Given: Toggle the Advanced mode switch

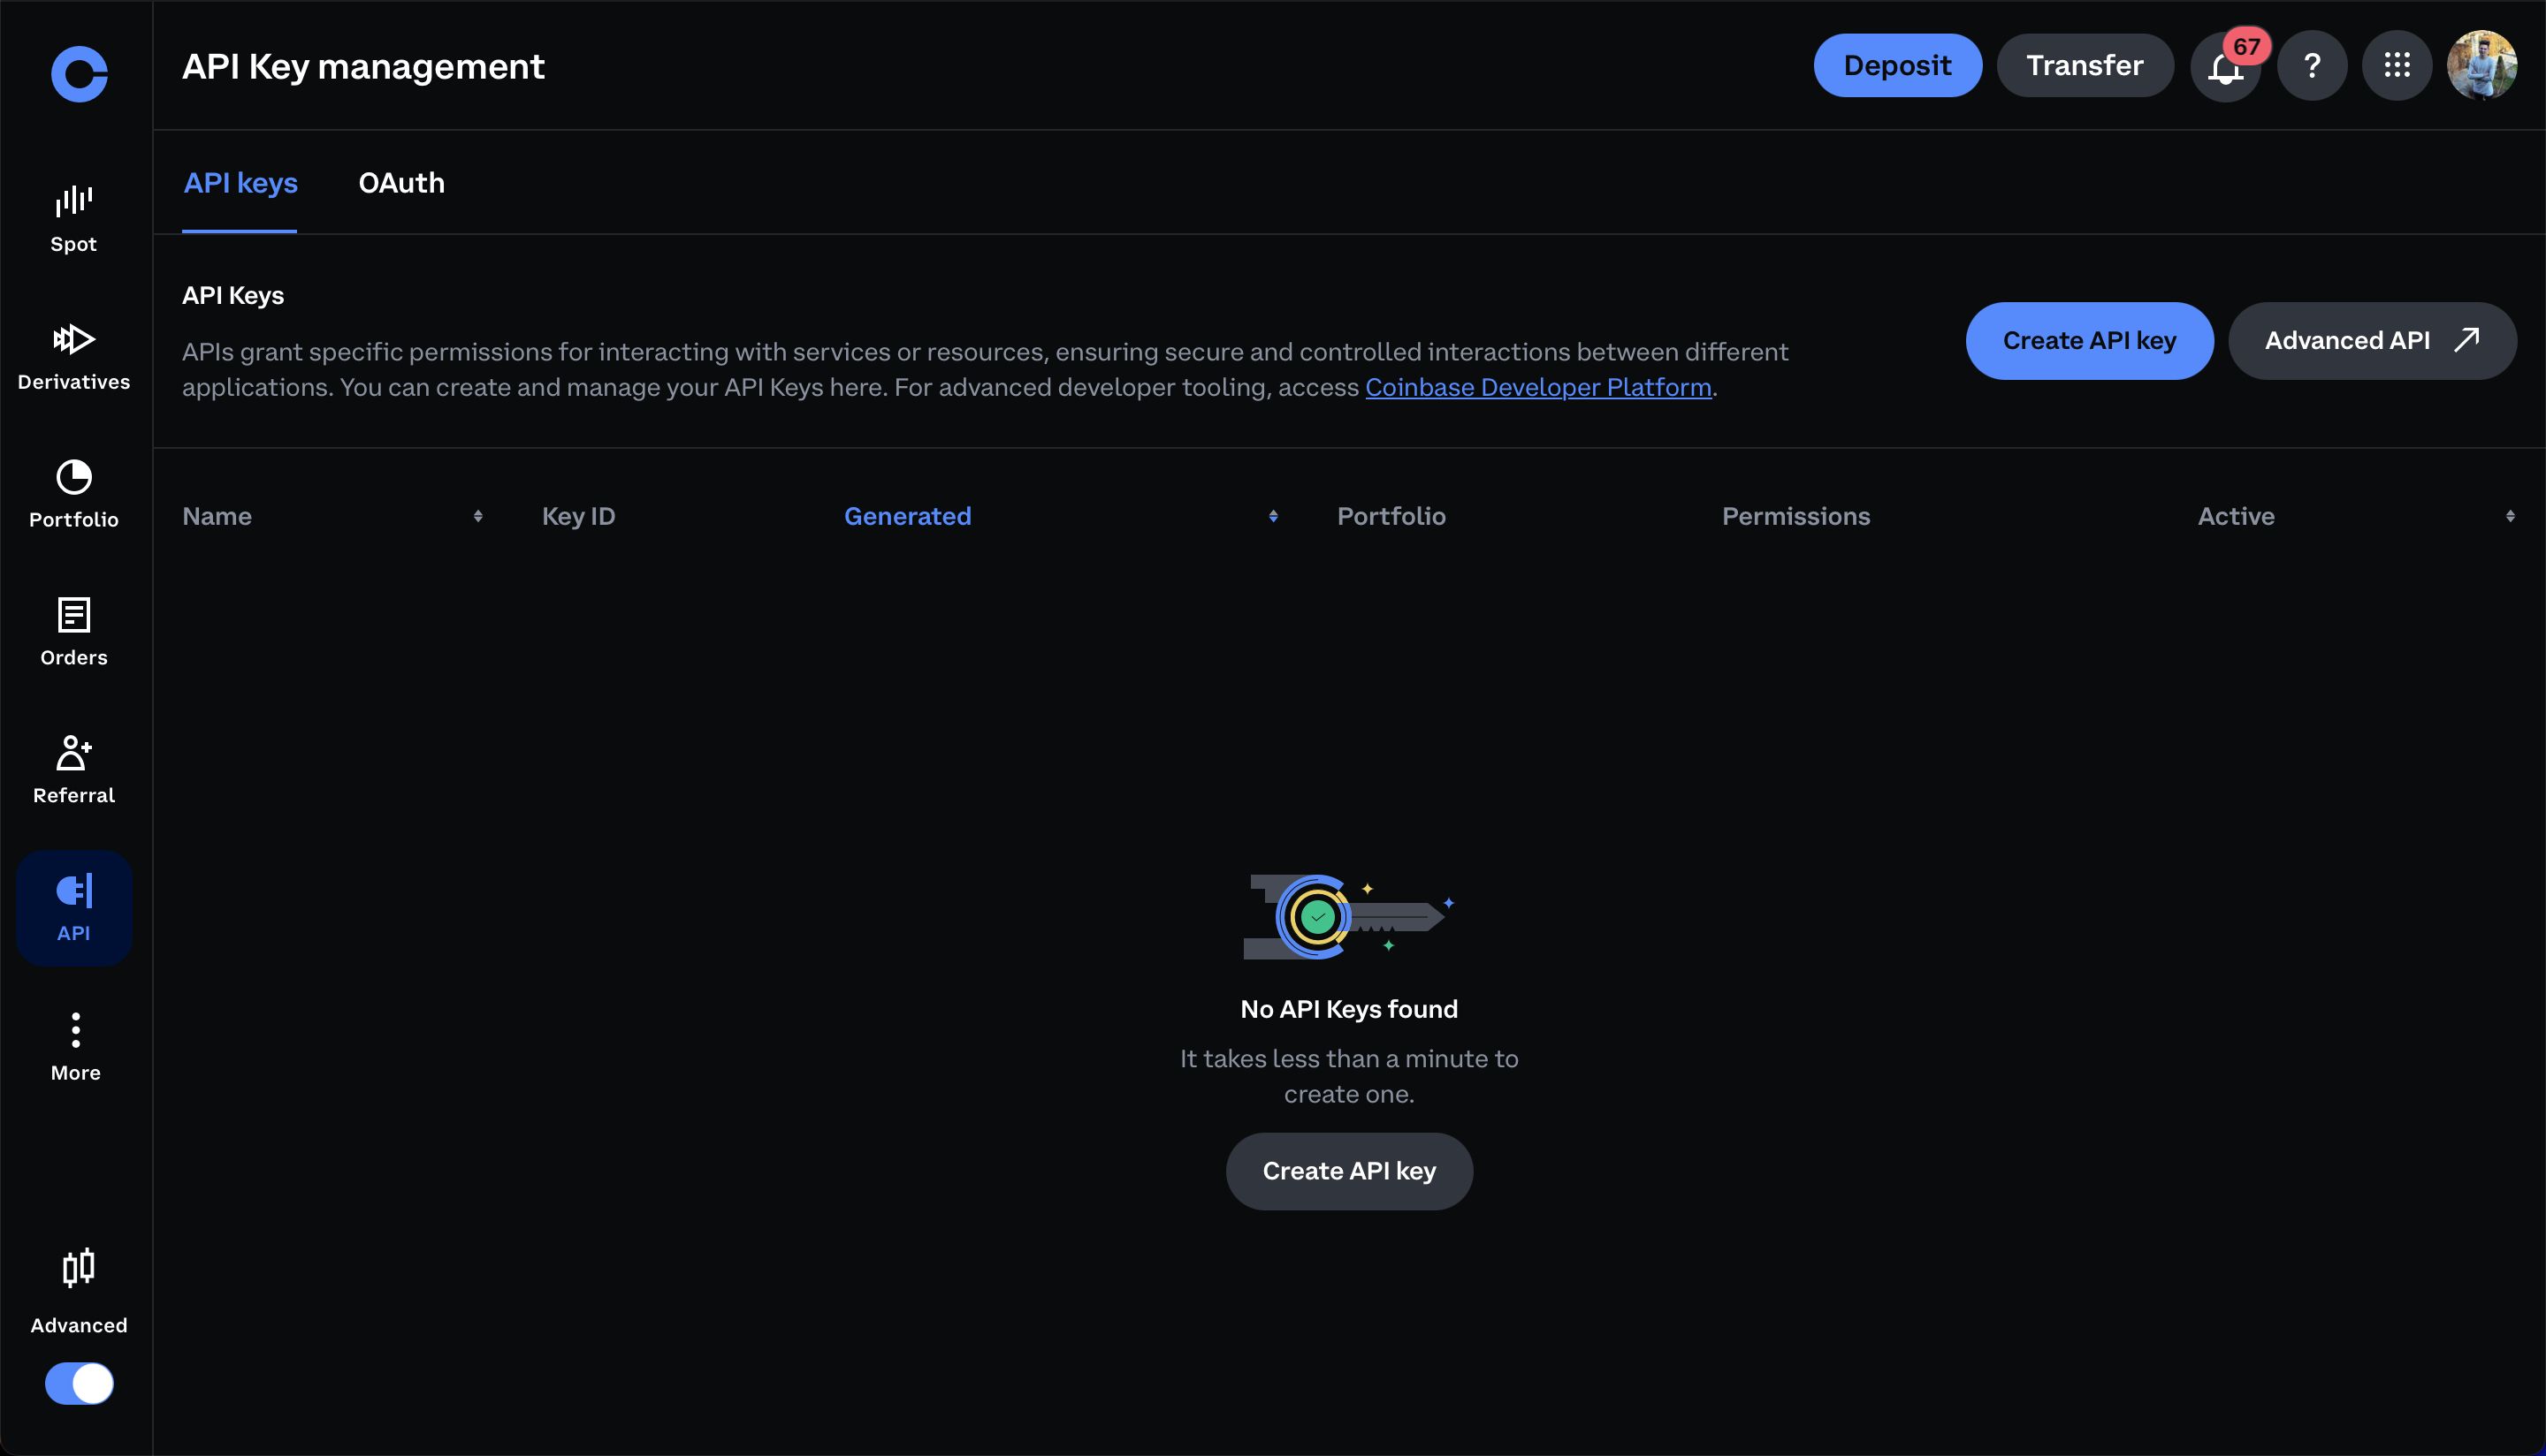Looking at the screenshot, I should click(79, 1383).
